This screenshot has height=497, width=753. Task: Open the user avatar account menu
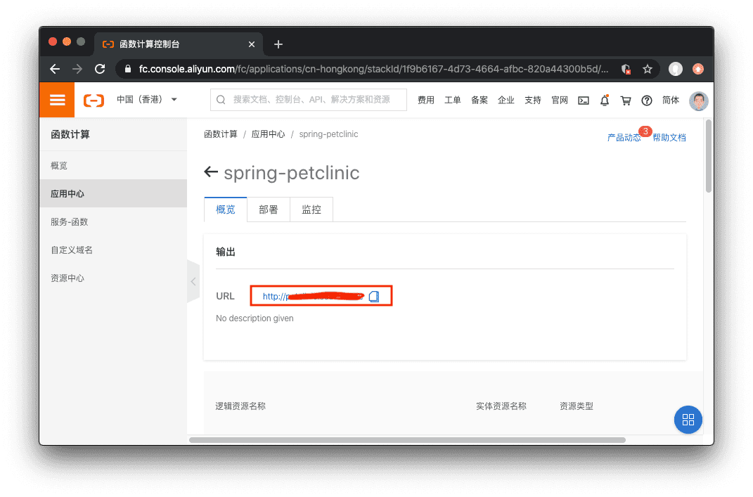tap(698, 101)
